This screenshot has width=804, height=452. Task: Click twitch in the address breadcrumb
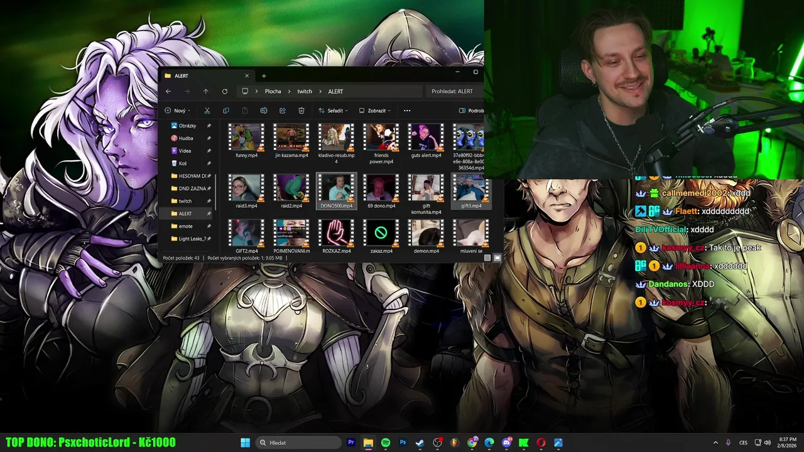coord(305,92)
